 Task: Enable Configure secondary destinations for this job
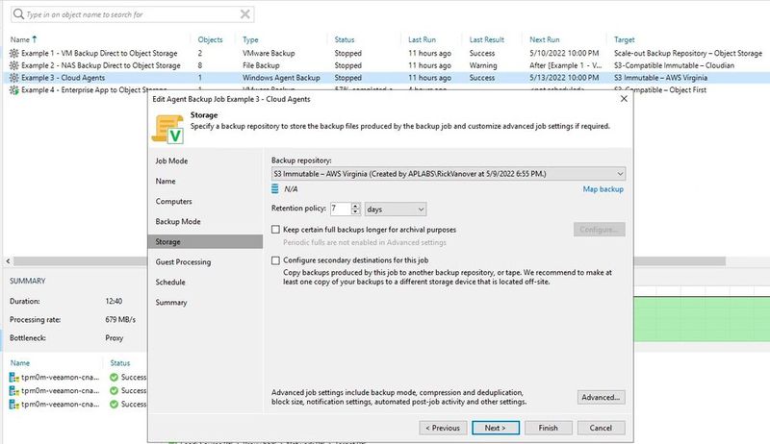click(x=275, y=260)
